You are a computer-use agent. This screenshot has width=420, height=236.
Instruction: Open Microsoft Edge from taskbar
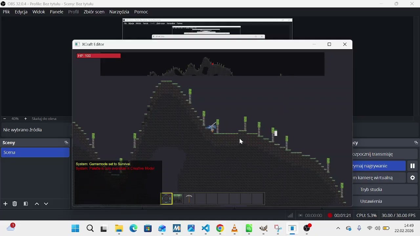[133, 228]
